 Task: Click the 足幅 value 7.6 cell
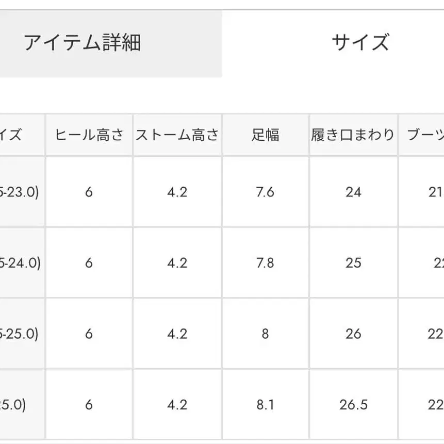(x=265, y=192)
